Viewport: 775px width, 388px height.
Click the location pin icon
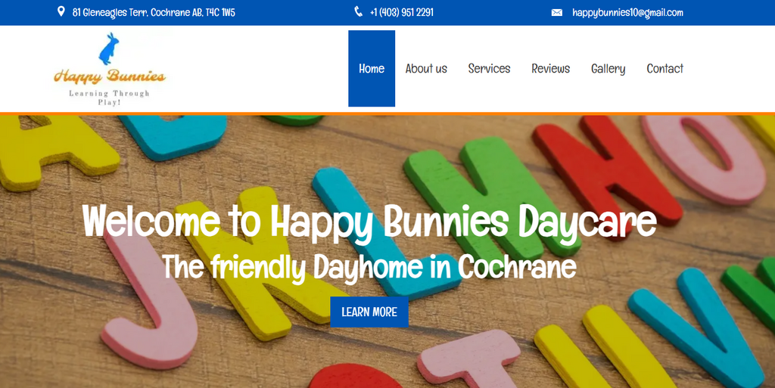[x=61, y=12]
